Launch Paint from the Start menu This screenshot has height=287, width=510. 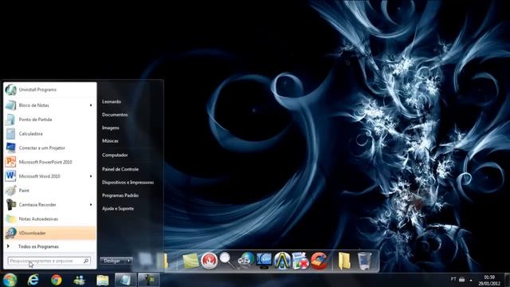point(49,191)
